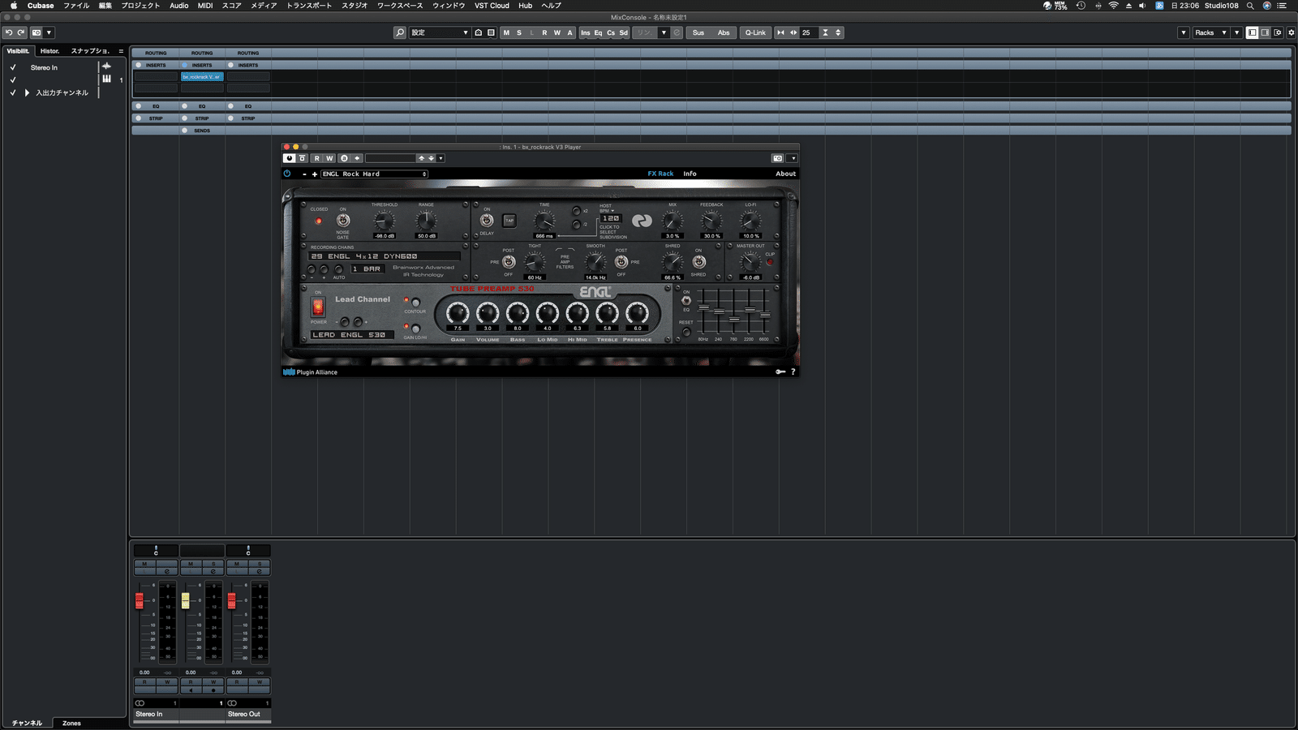Click the undo arrow in MixConsole toolbar
Screen dimensions: 1298x730
(8, 32)
